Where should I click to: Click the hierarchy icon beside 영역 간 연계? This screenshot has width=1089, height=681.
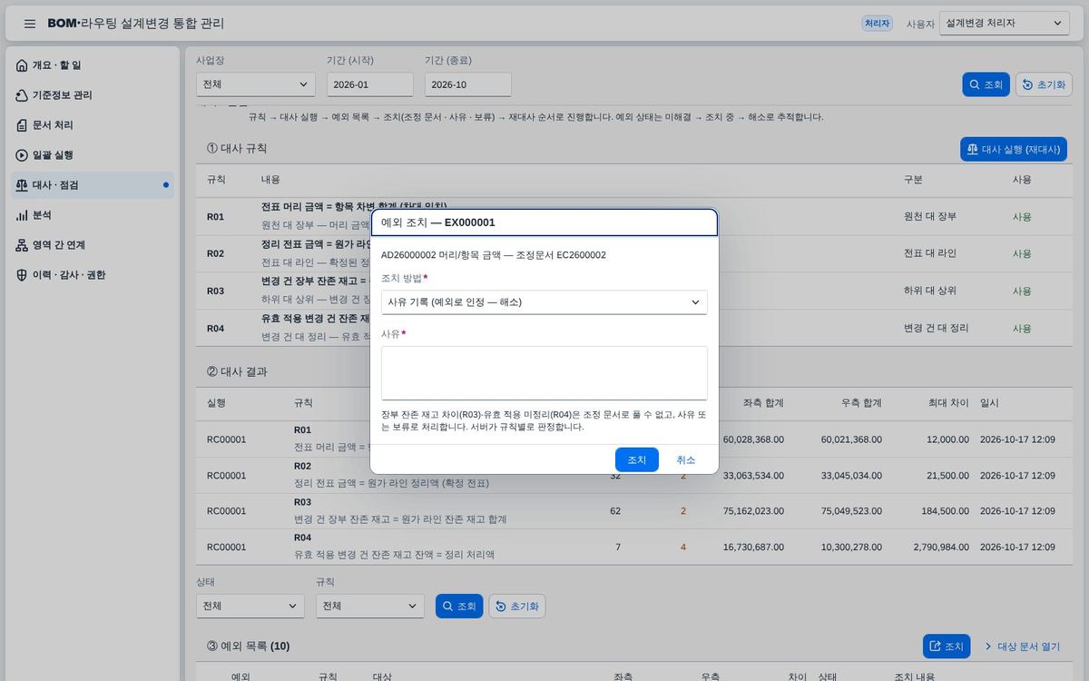click(x=22, y=245)
